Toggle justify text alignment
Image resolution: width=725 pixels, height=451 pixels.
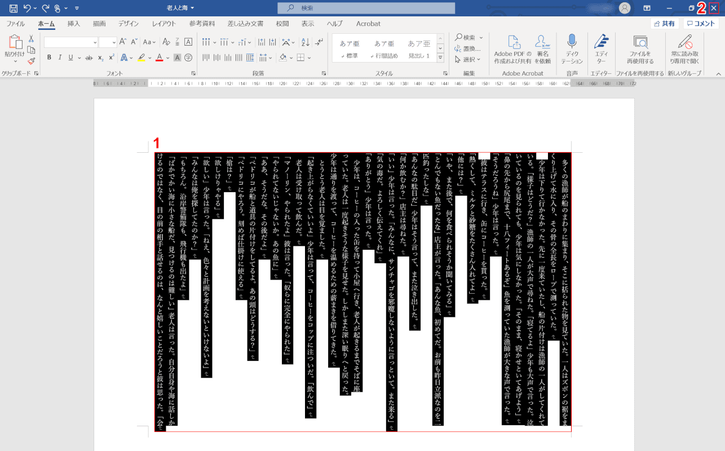click(x=238, y=58)
